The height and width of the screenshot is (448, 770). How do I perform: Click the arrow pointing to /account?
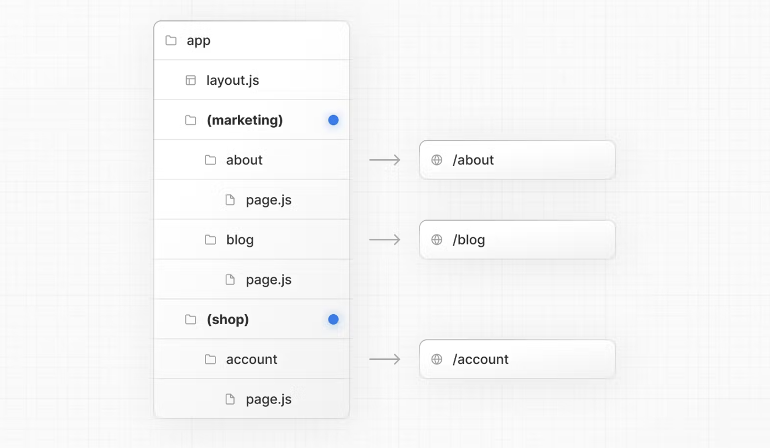point(385,359)
